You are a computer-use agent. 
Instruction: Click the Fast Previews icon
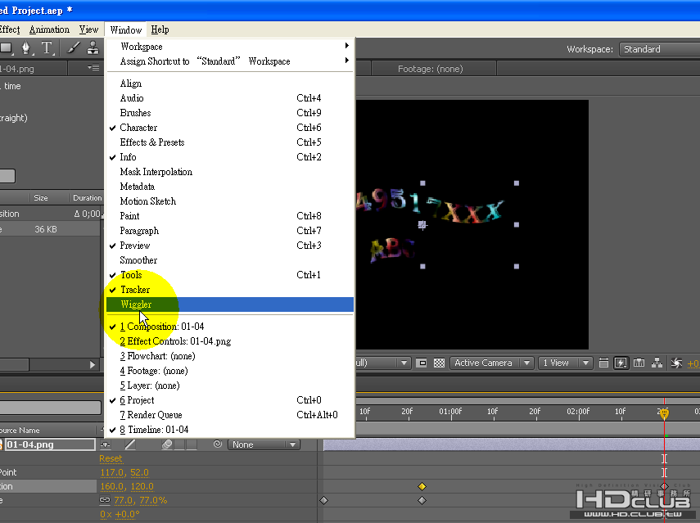click(621, 363)
